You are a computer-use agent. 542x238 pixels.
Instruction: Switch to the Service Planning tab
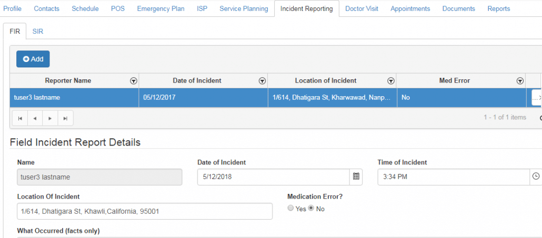coord(244,8)
